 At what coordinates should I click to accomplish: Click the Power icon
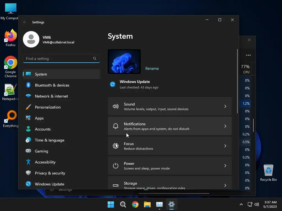(x=115, y=166)
